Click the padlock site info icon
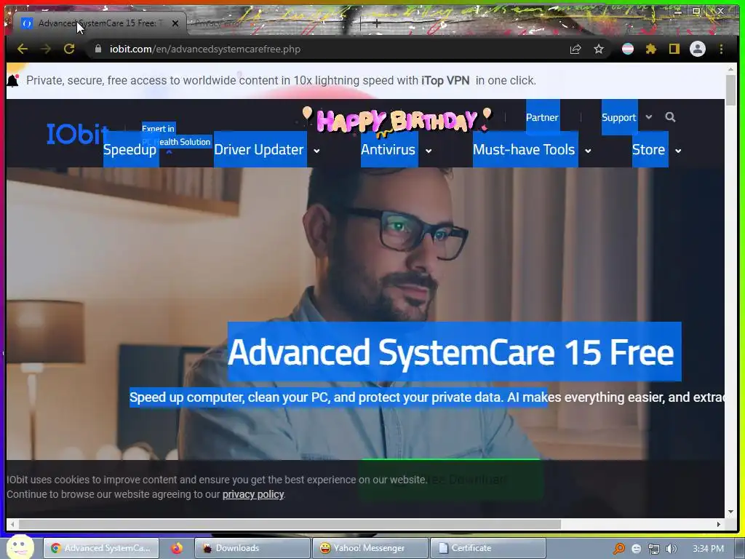 98,49
